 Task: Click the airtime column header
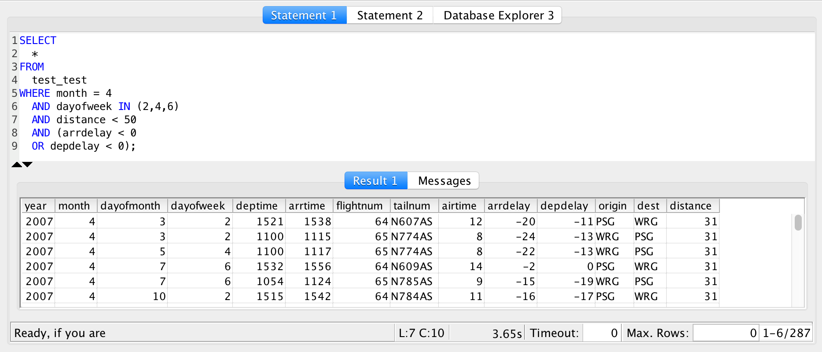461,206
